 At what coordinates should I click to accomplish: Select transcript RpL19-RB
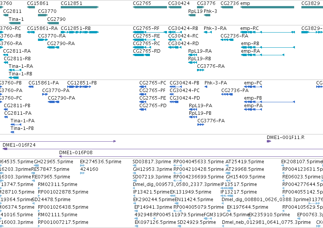[x=199, y=59]
